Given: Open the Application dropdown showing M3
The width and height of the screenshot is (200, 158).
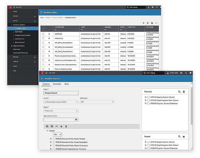Looking at the screenshot, I should click(97, 102).
